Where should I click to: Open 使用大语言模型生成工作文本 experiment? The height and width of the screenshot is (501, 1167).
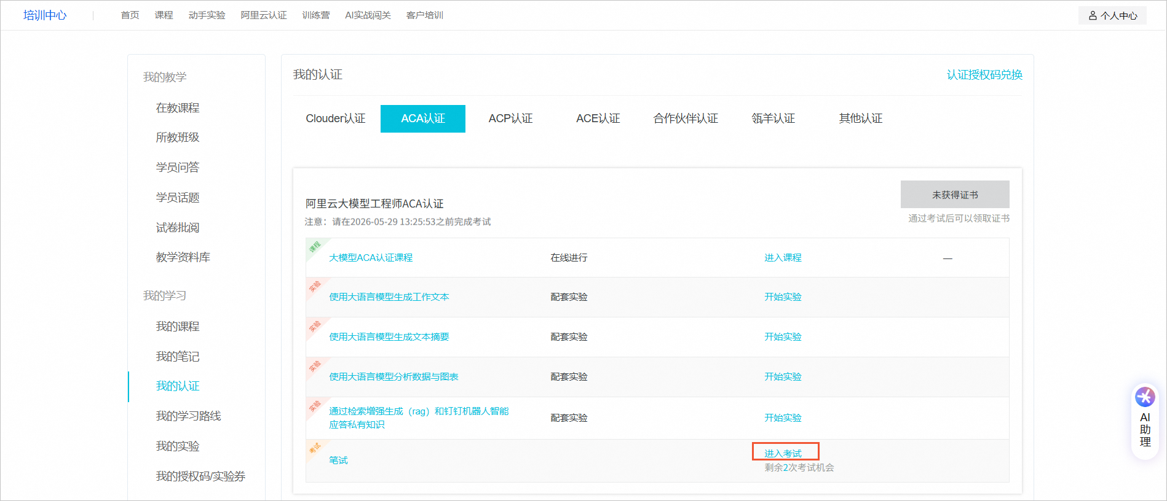(x=389, y=297)
